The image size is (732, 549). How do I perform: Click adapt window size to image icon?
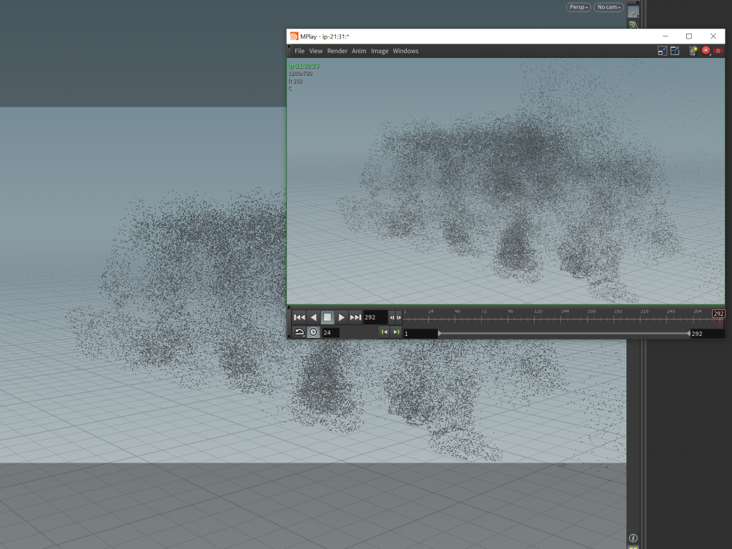pyautogui.click(x=662, y=51)
